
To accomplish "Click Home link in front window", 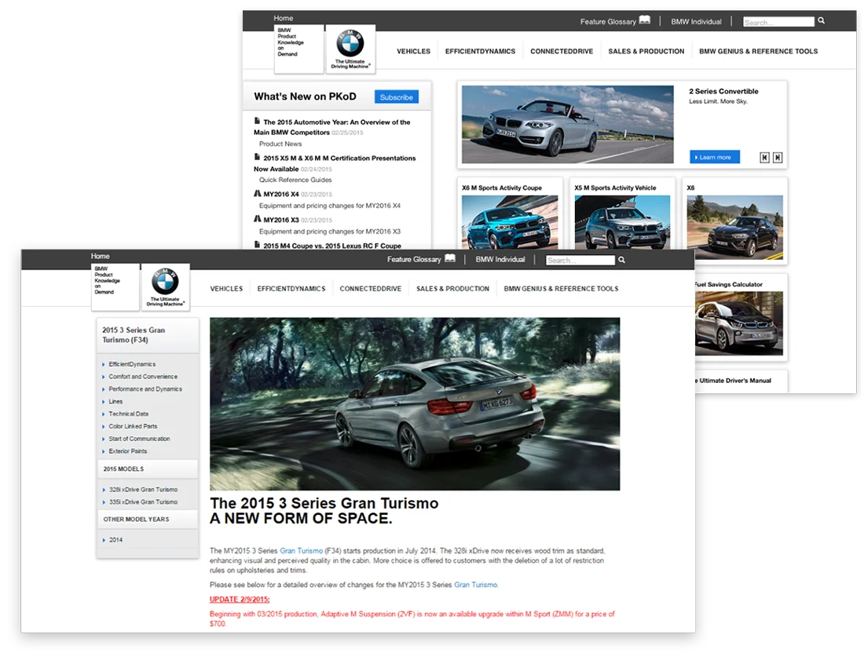I will click(101, 256).
